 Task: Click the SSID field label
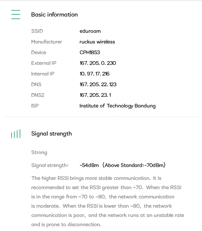37,31
